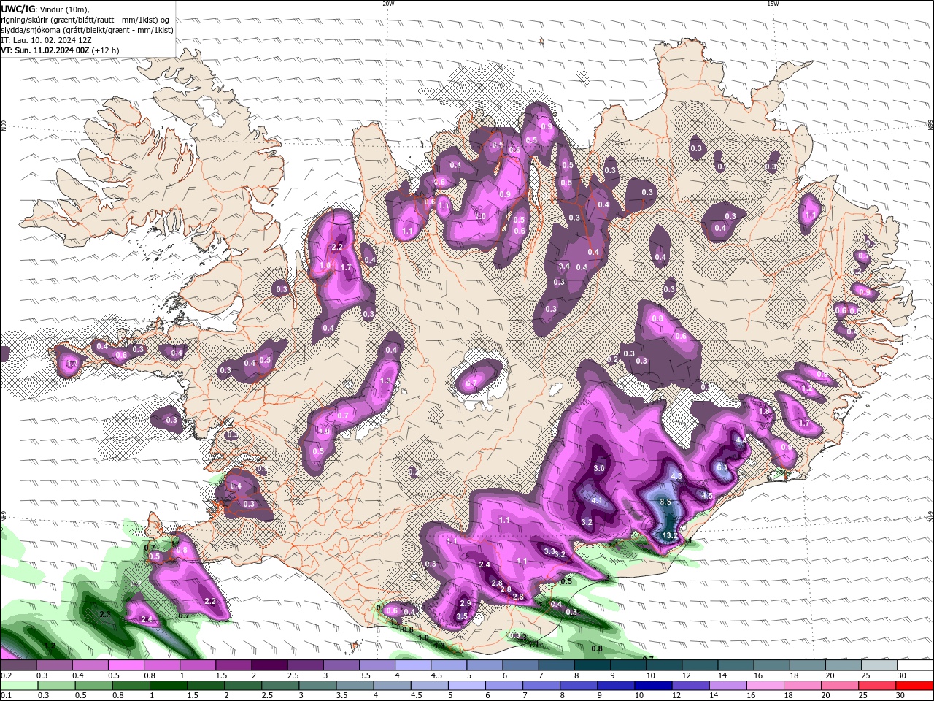Select lower legend swatch between 20 and 25

(x=840, y=686)
